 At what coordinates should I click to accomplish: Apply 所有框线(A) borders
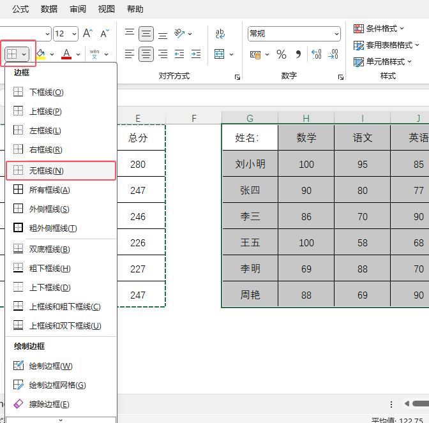click(x=61, y=189)
